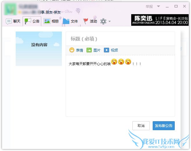Click the second winking emoji in text
Viewport: 191px width, 151px height.
[x=121, y=62]
